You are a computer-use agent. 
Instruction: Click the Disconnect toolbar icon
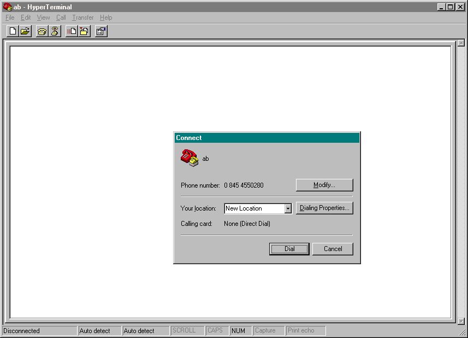tap(55, 31)
